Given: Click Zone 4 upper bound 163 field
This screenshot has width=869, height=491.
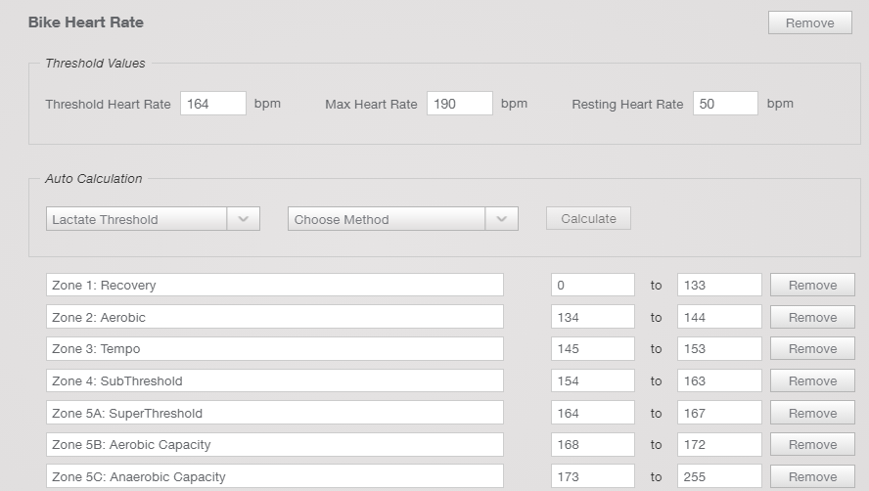Looking at the screenshot, I should coord(718,381).
